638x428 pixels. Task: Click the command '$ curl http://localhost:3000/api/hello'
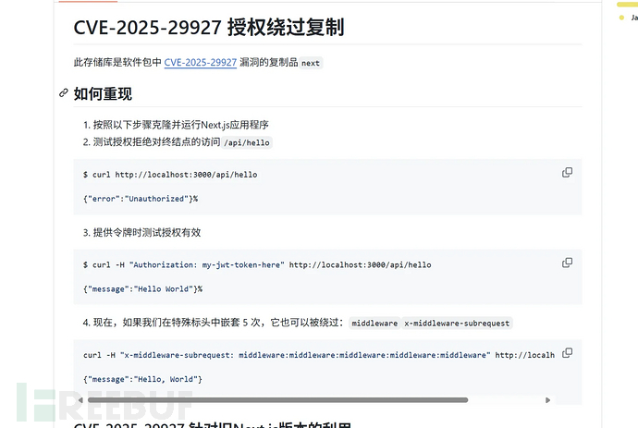pyautogui.click(x=170, y=175)
